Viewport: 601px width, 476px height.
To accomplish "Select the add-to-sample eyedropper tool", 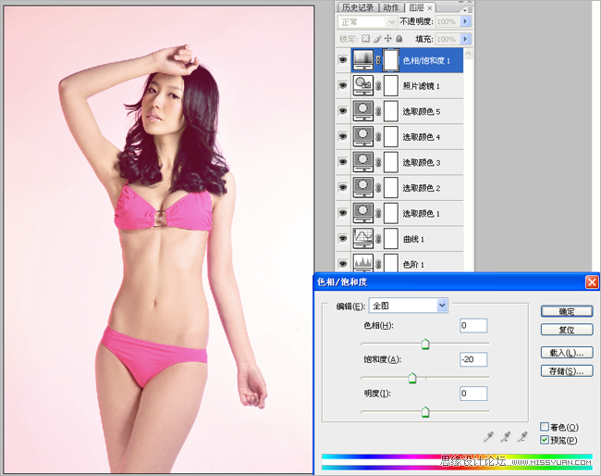I will tap(506, 436).
